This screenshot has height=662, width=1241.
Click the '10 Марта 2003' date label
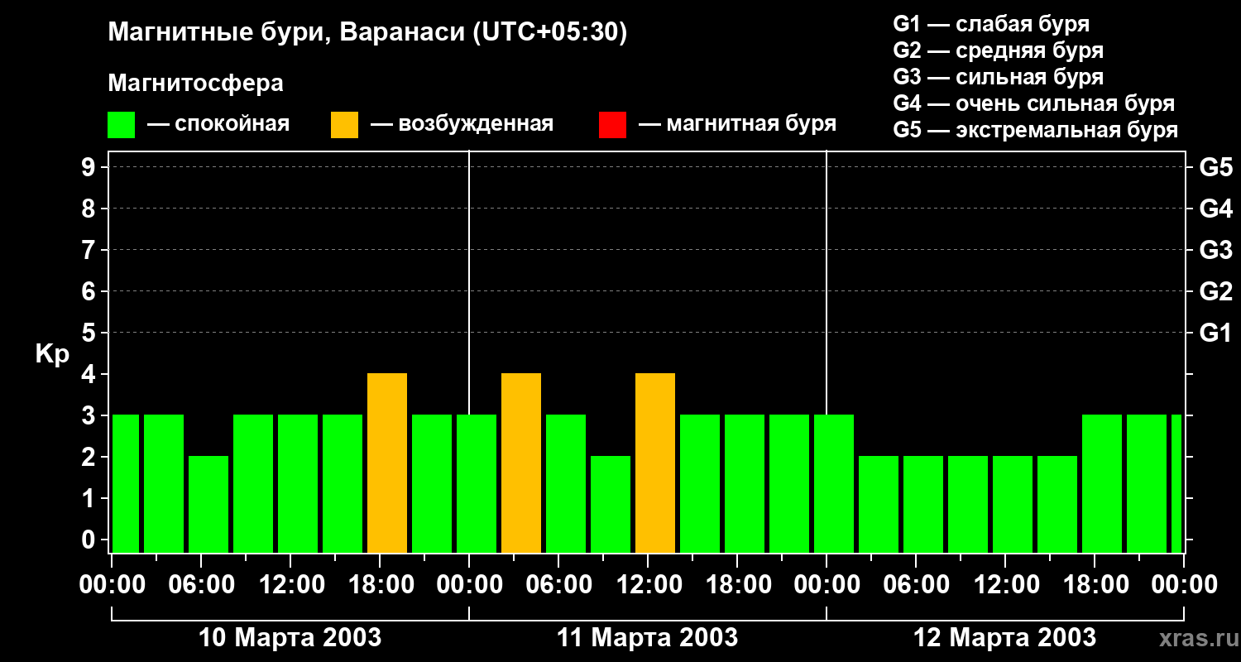[290, 638]
